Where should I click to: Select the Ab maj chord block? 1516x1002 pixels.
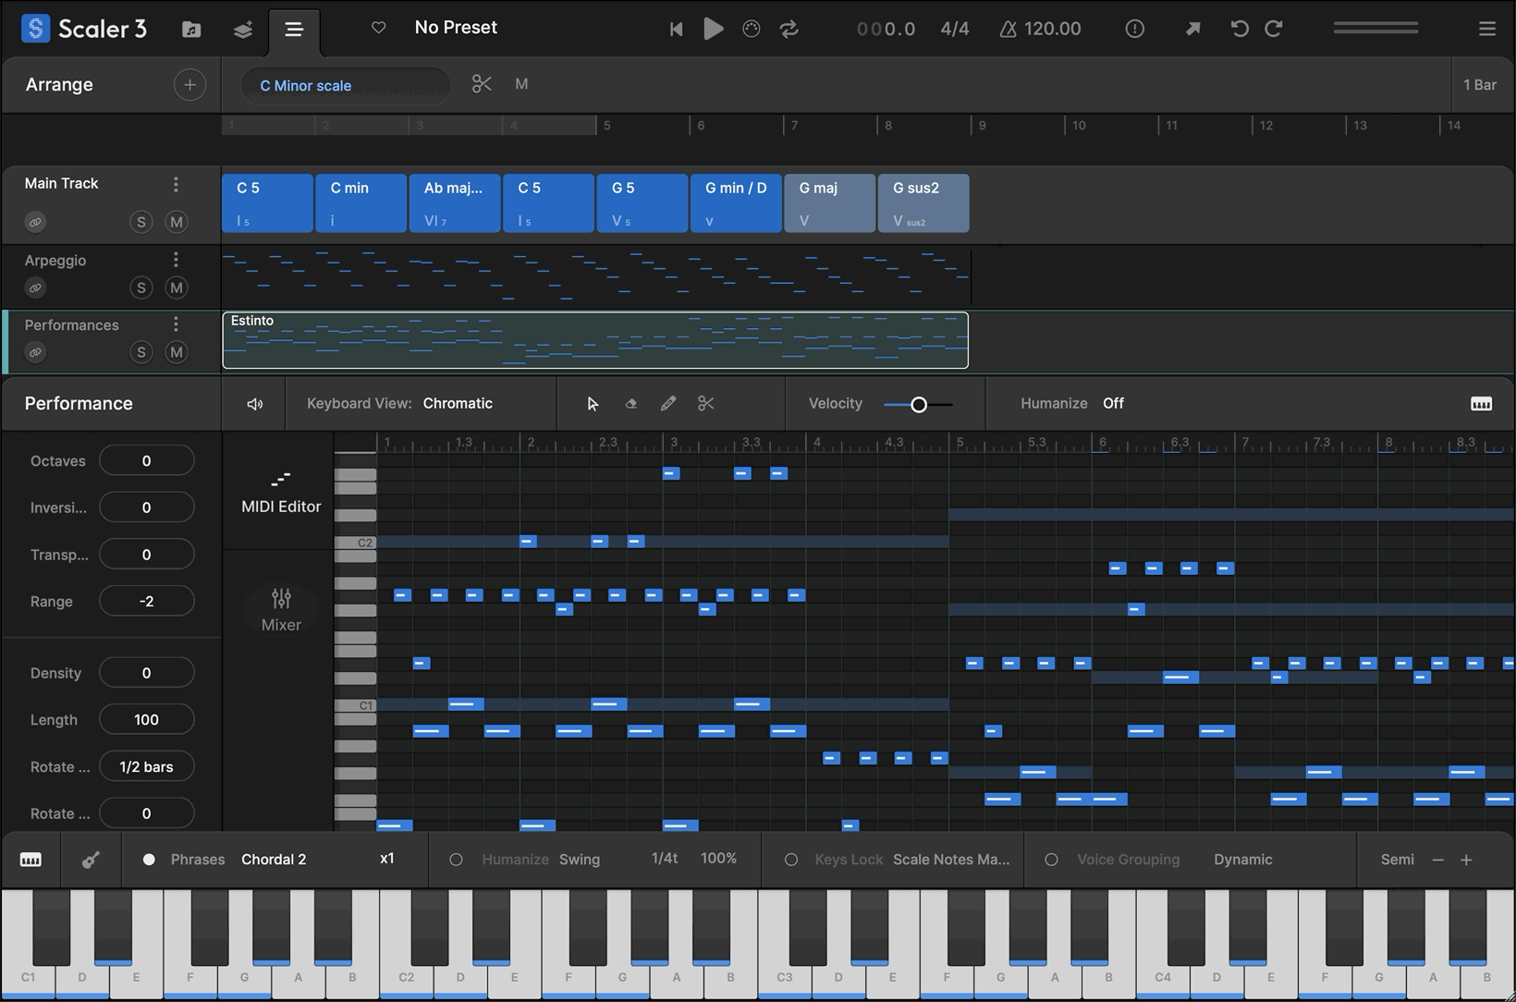coord(455,202)
